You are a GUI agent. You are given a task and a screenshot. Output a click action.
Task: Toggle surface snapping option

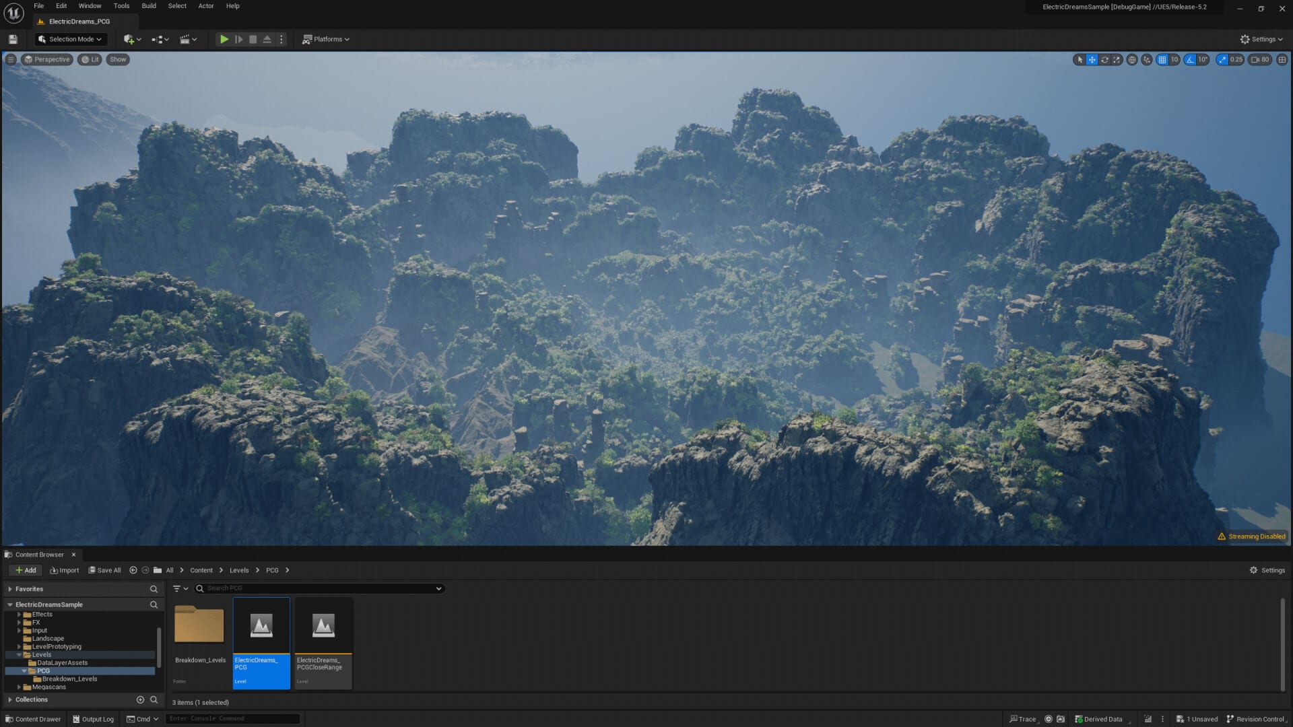click(x=1147, y=59)
